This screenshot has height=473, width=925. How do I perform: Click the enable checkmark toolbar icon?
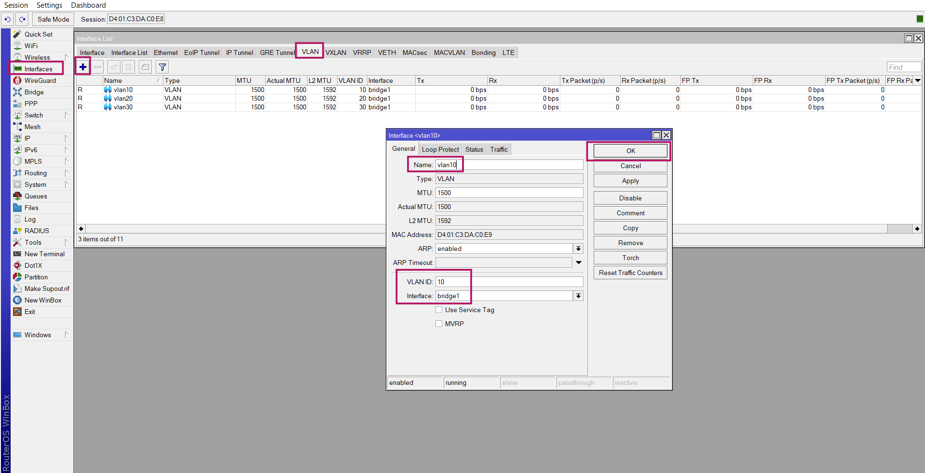114,67
